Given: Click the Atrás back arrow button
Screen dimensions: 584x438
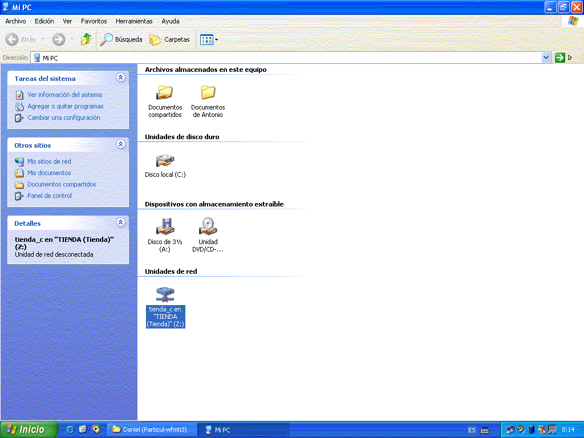Looking at the screenshot, I should click(12, 39).
